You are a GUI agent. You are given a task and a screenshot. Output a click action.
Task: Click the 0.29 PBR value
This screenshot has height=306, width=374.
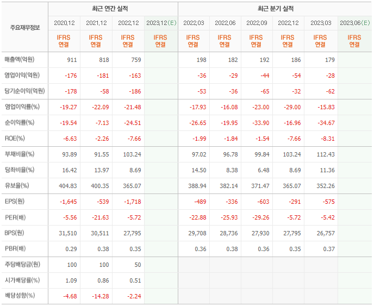[x=71, y=249]
